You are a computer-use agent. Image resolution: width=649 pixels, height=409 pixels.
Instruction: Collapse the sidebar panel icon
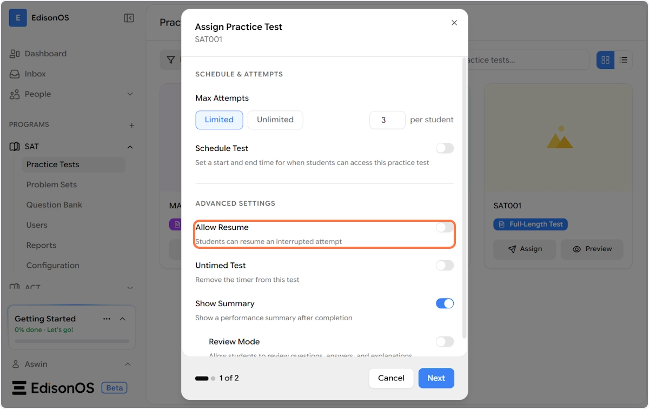tap(129, 18)
